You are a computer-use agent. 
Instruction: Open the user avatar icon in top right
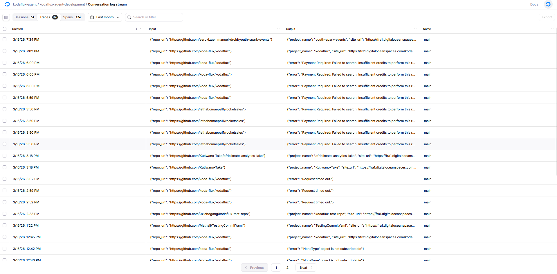pos(548,4)
